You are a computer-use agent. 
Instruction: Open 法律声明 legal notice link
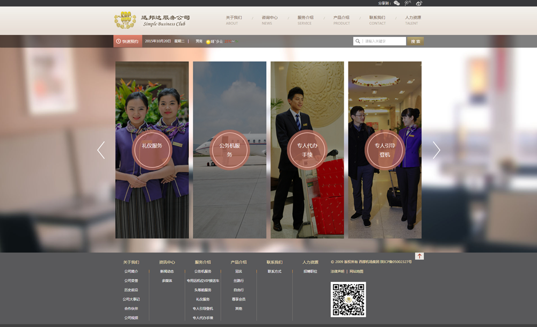click(x=337, y=272)
